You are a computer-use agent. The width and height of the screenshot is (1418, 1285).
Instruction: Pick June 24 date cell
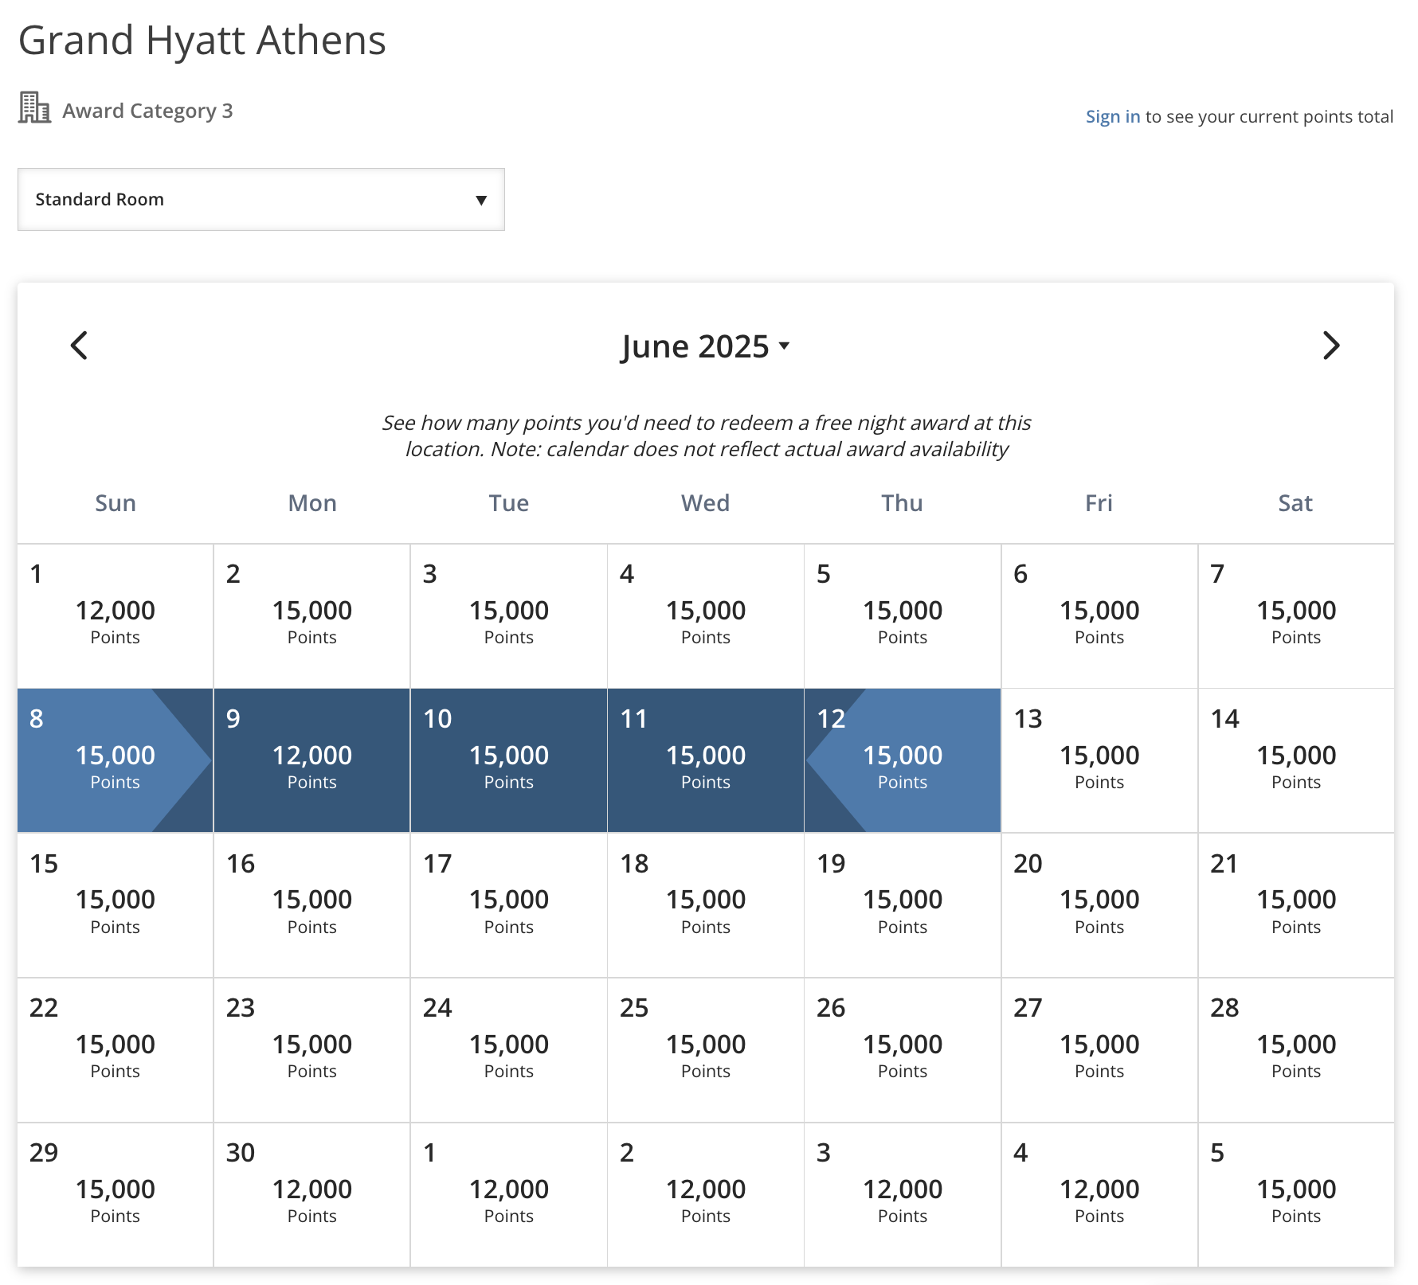pyautogui.click(x=509, y=1051)
